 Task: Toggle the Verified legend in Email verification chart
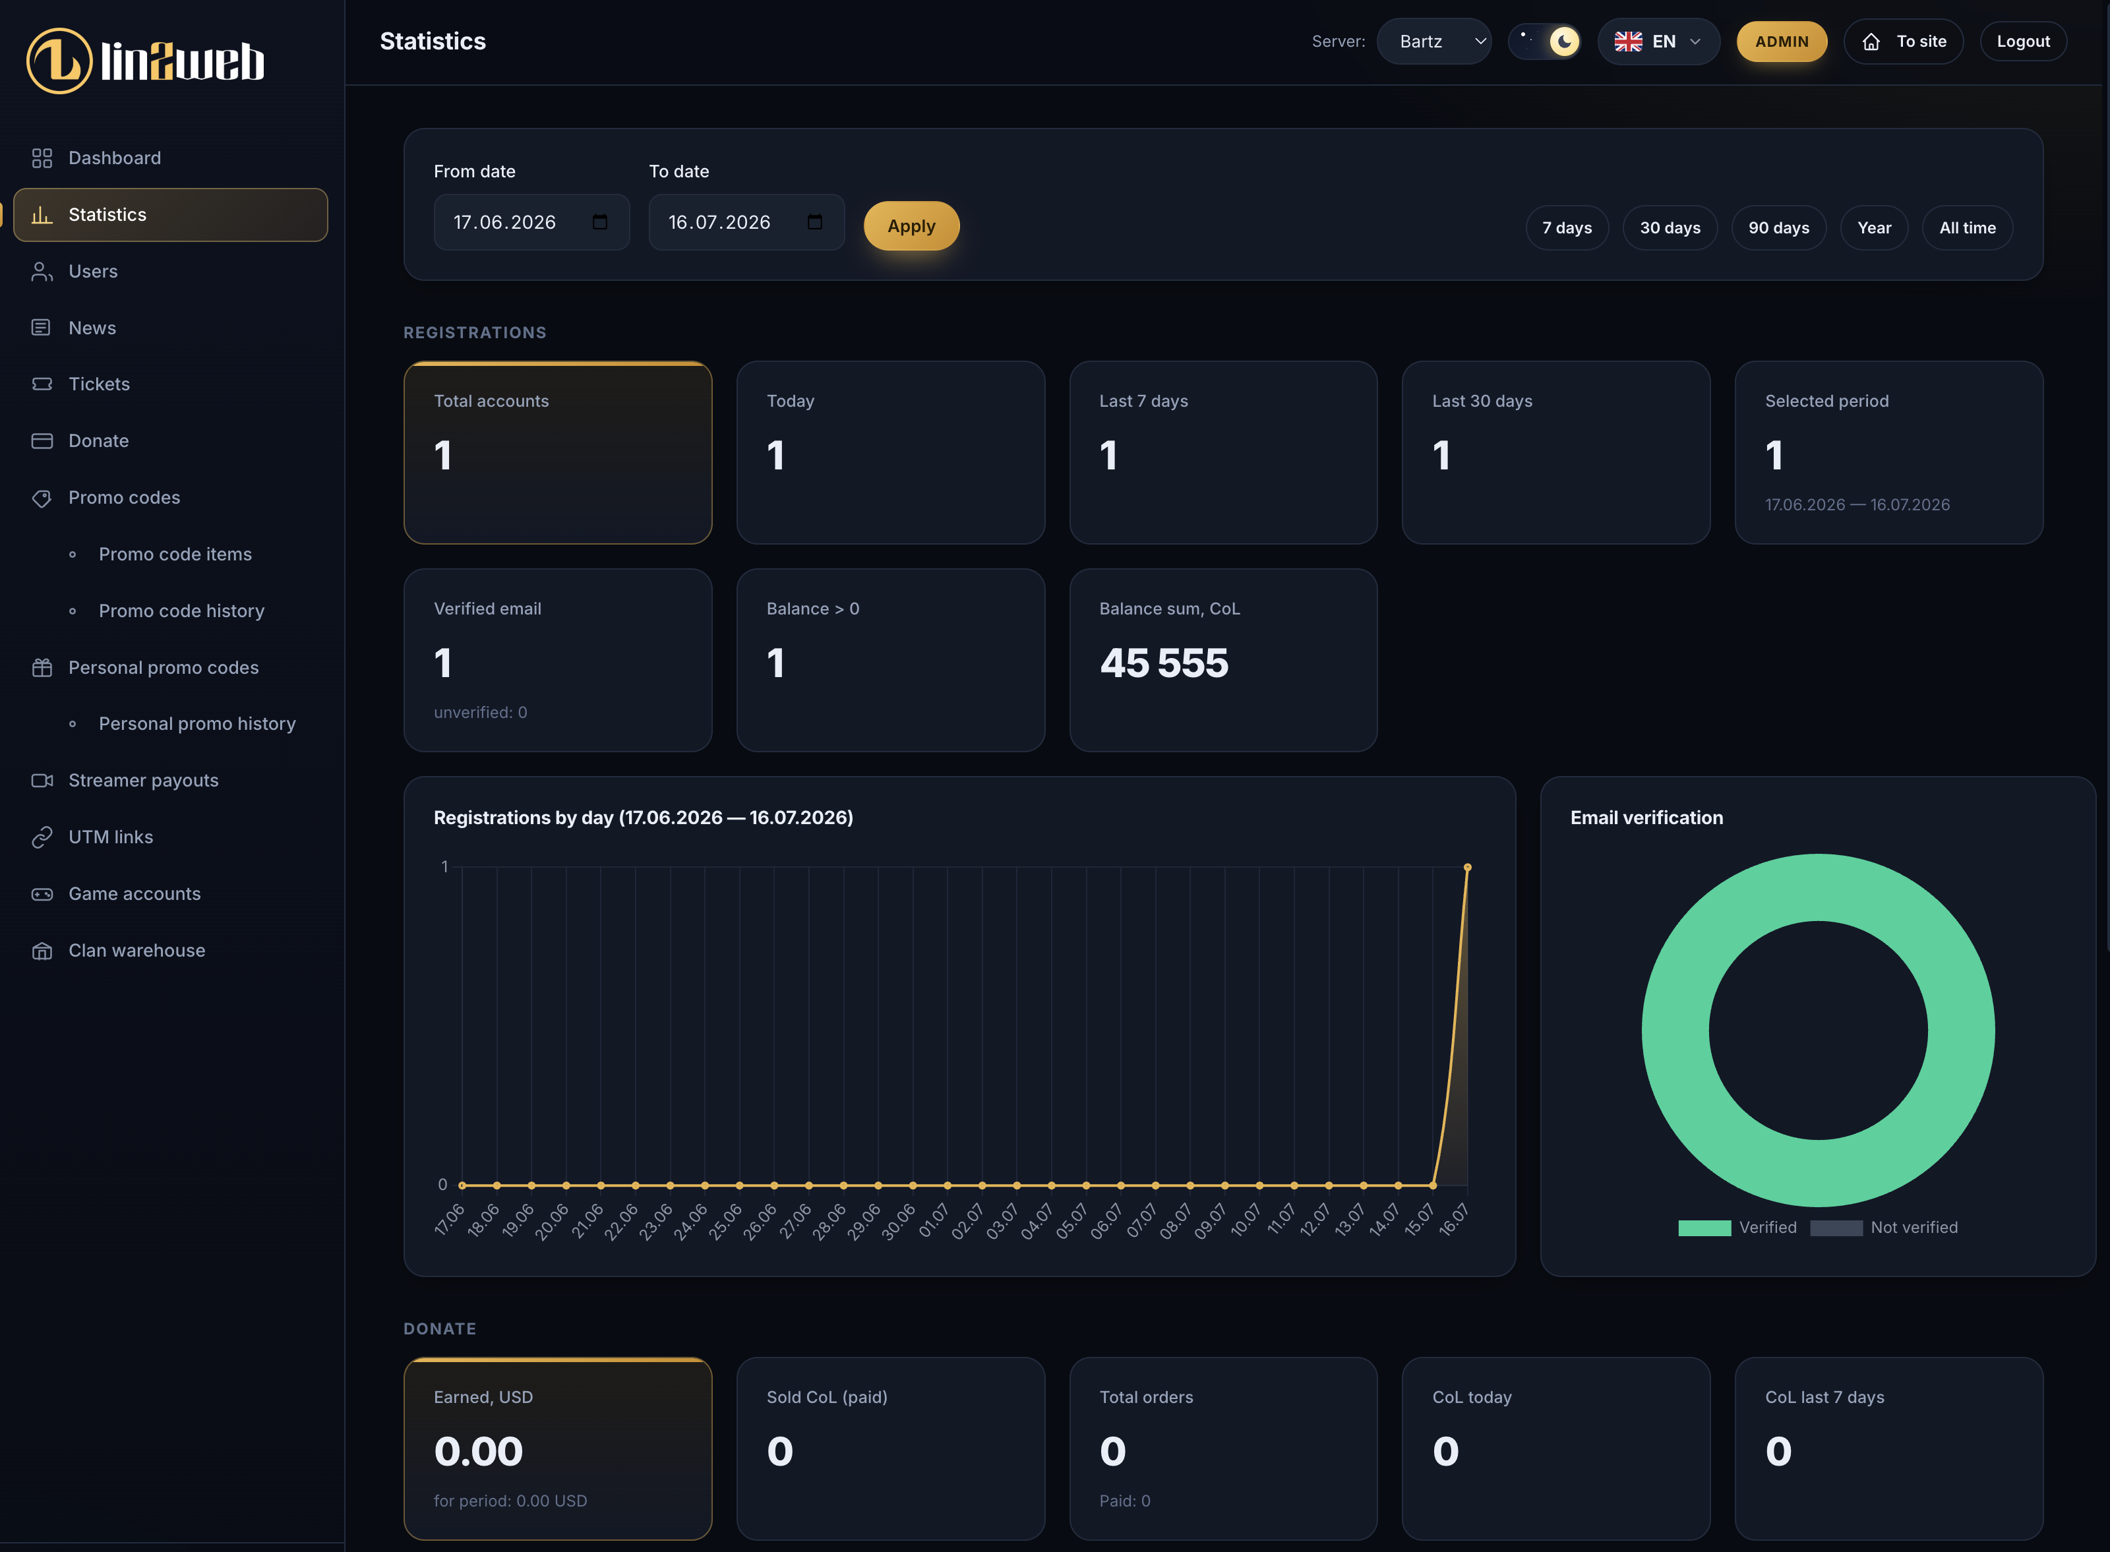(1737, 1228)
